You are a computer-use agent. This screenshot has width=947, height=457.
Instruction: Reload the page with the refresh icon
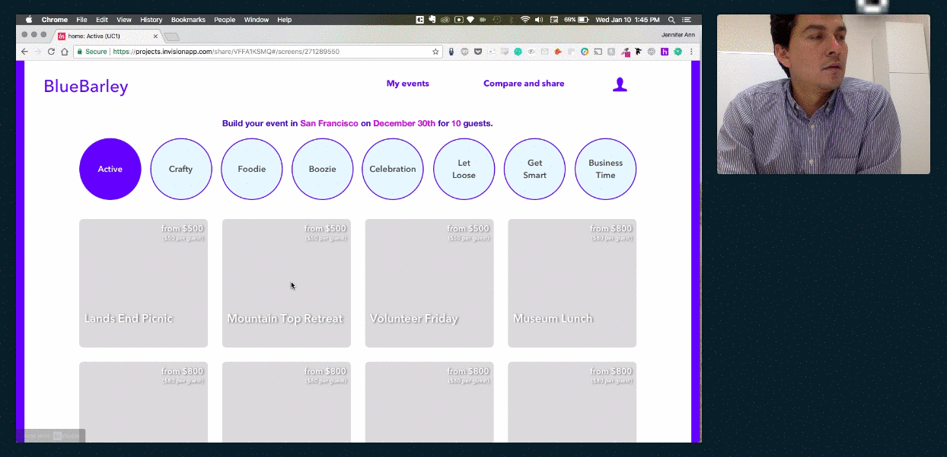point(51,52)
